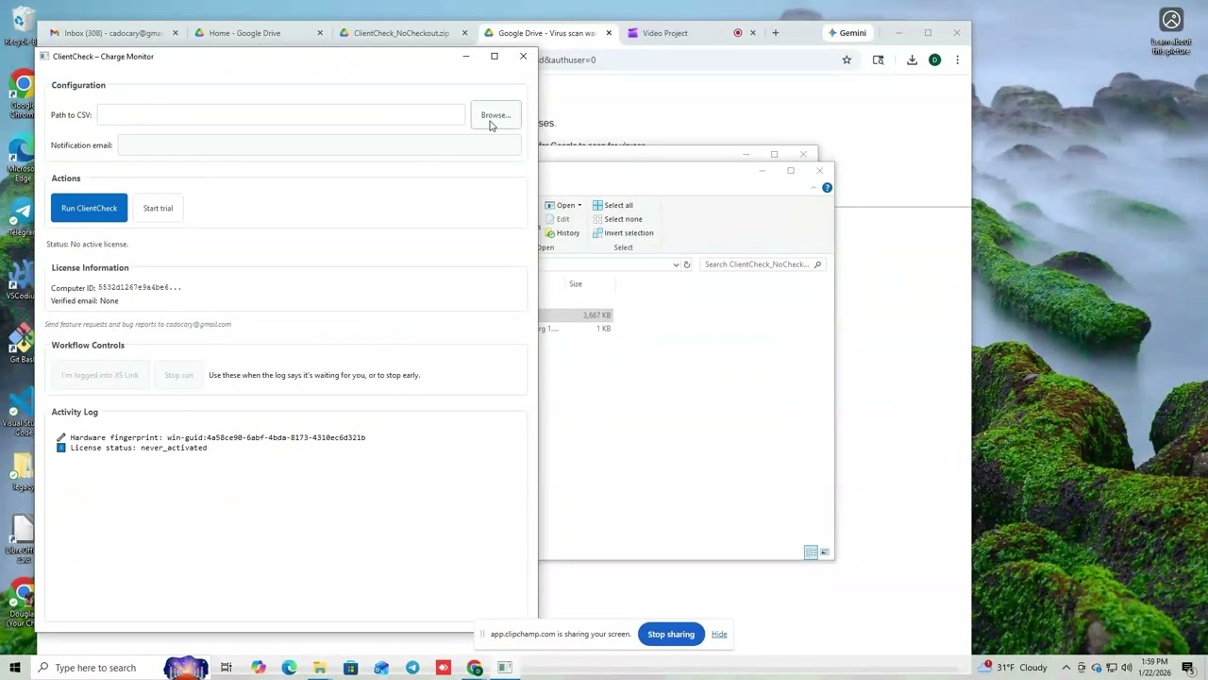The image size is (1208, 680).
Task: Click the Hide link on sharing bar
Action: click(719, 635)
